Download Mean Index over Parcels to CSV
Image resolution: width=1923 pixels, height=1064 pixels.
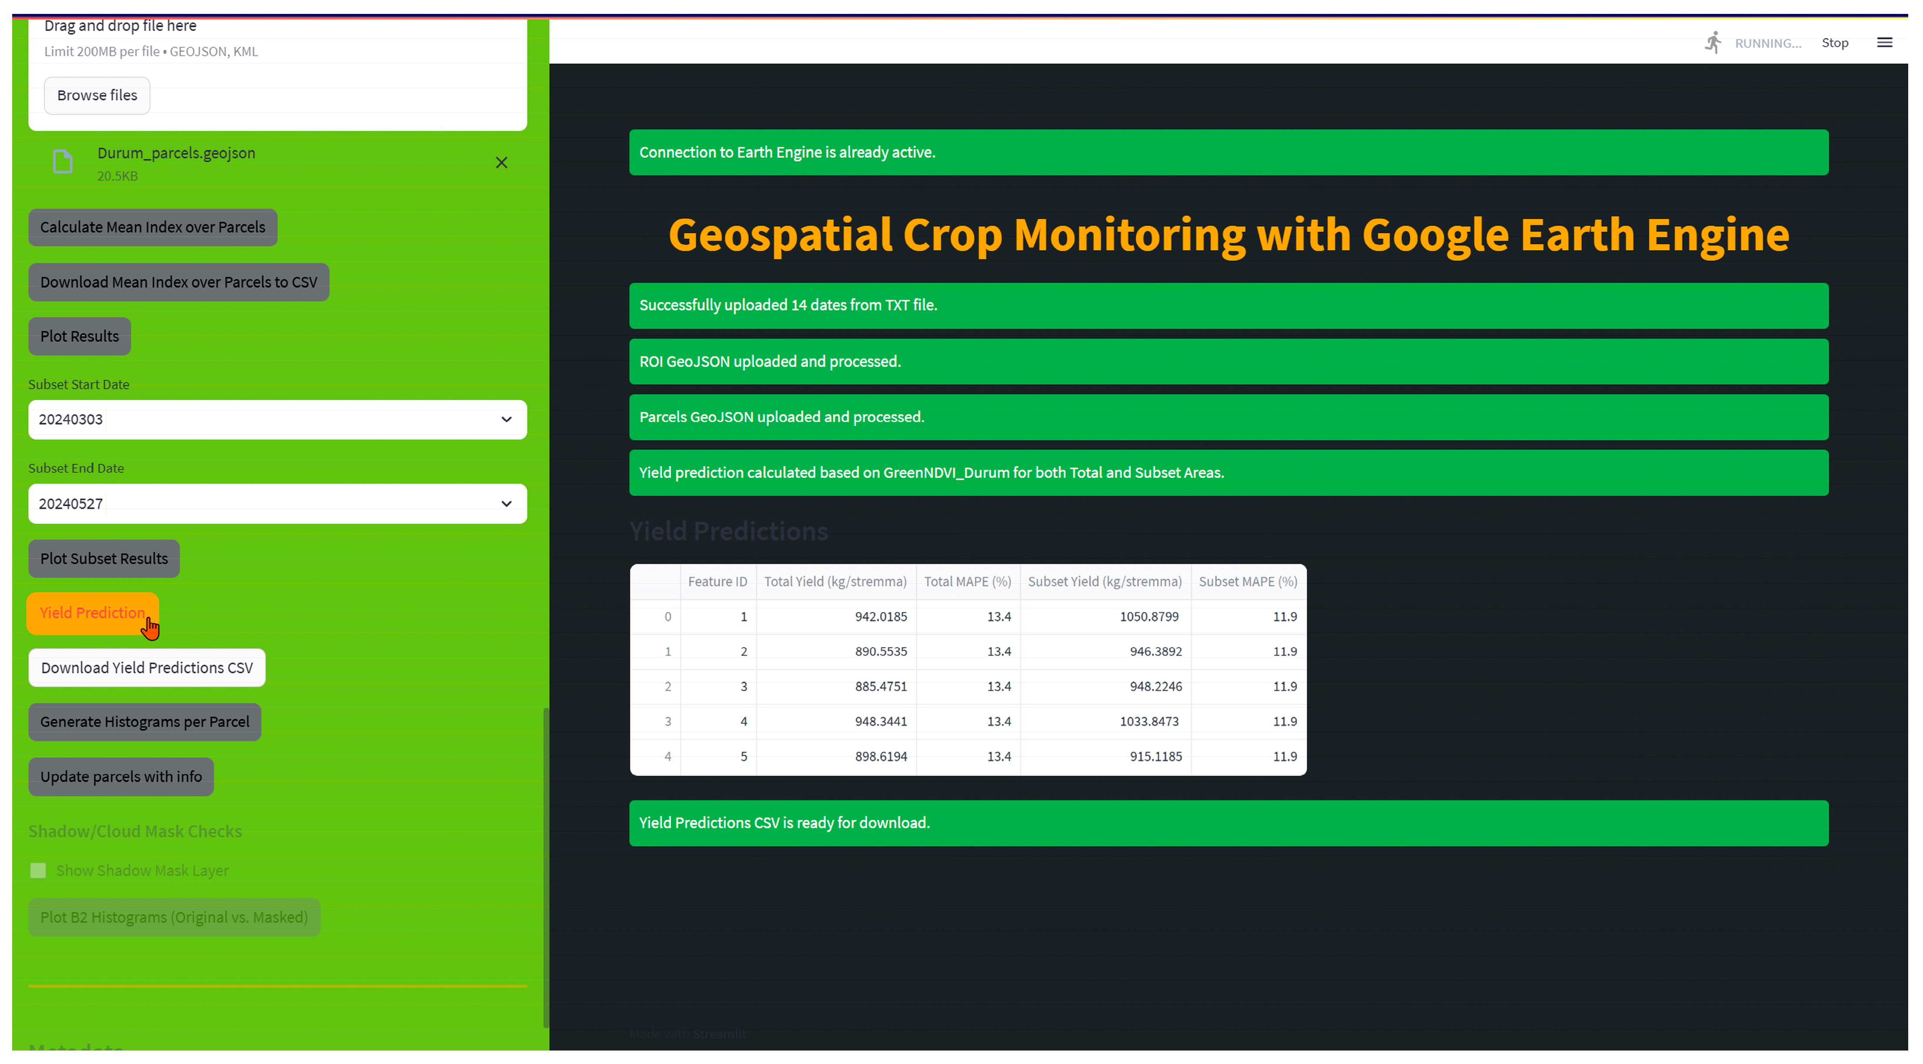pos(178,282)
